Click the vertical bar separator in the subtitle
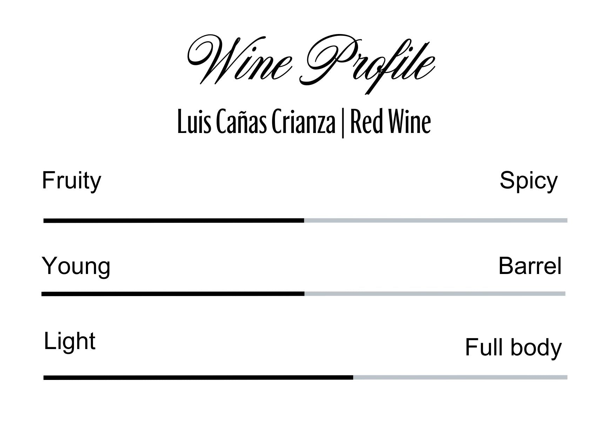The image size is (613, 435). (343, 123)
